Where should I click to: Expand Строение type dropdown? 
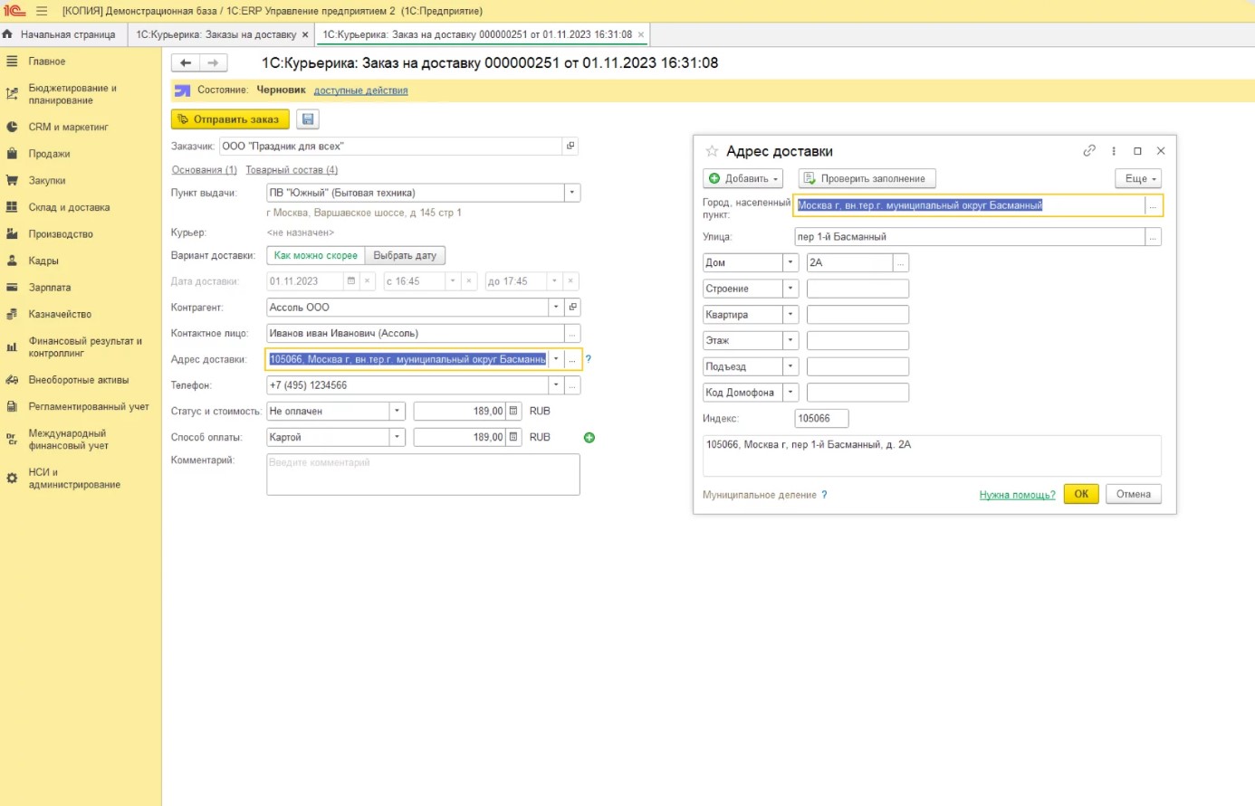coord(790,289)
